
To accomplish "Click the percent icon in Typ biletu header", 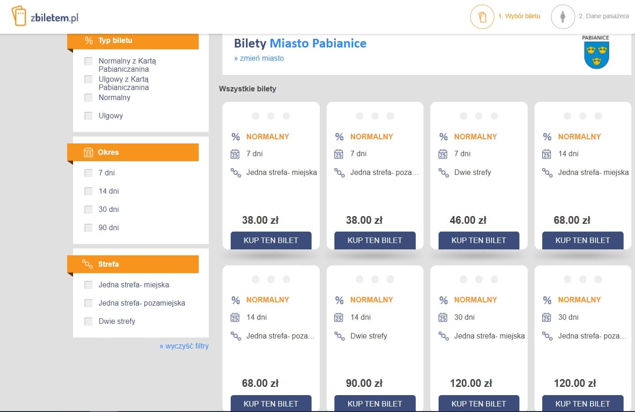I will [89, 41].
